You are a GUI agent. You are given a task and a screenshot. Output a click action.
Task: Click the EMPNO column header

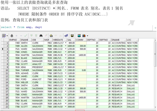click(x=15, y=40)
